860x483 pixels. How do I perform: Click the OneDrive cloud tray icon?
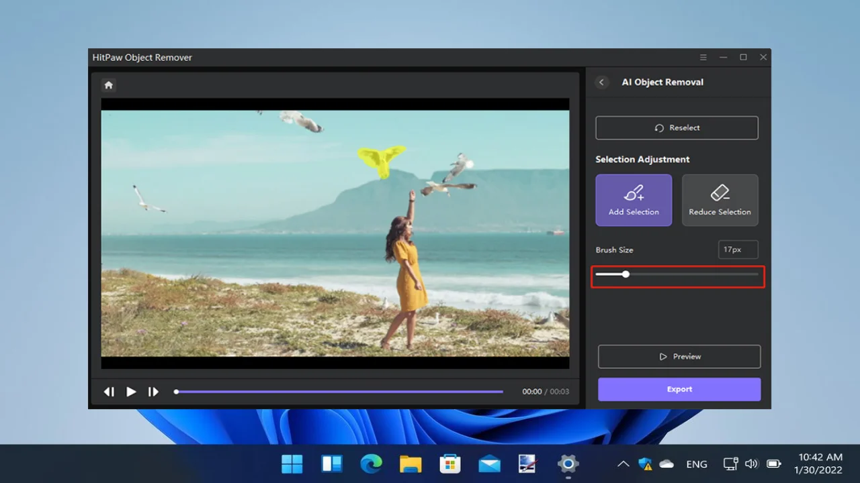click(666, 464)
